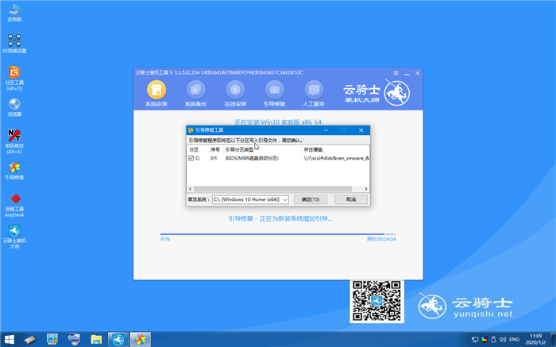The width and height of the screenshot is (556, 347).
Task: Click the ENG input language indicator
Action: (515, 340)
